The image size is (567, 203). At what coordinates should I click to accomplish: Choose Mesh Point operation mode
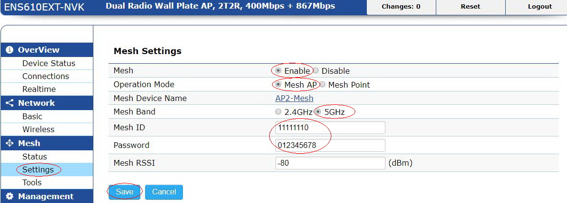322,85
